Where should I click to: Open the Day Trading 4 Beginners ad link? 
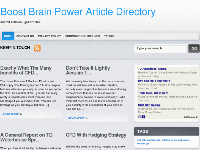[x=154, y=81]
